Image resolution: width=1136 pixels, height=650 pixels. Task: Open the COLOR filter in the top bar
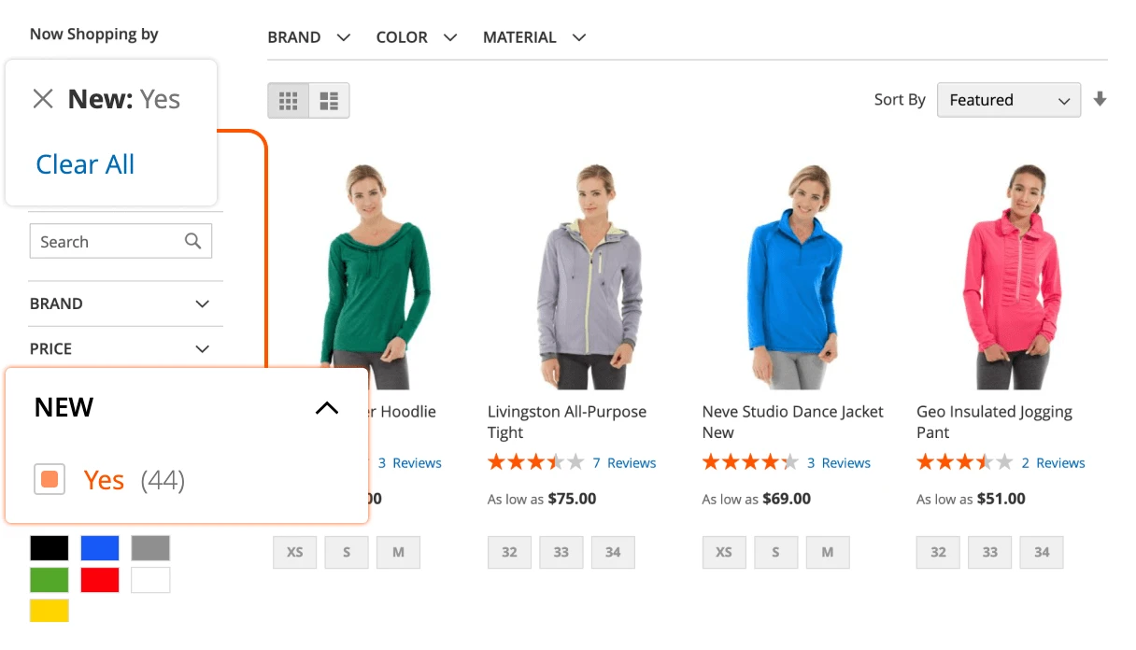pyautogui.click(x=415, y=36)
